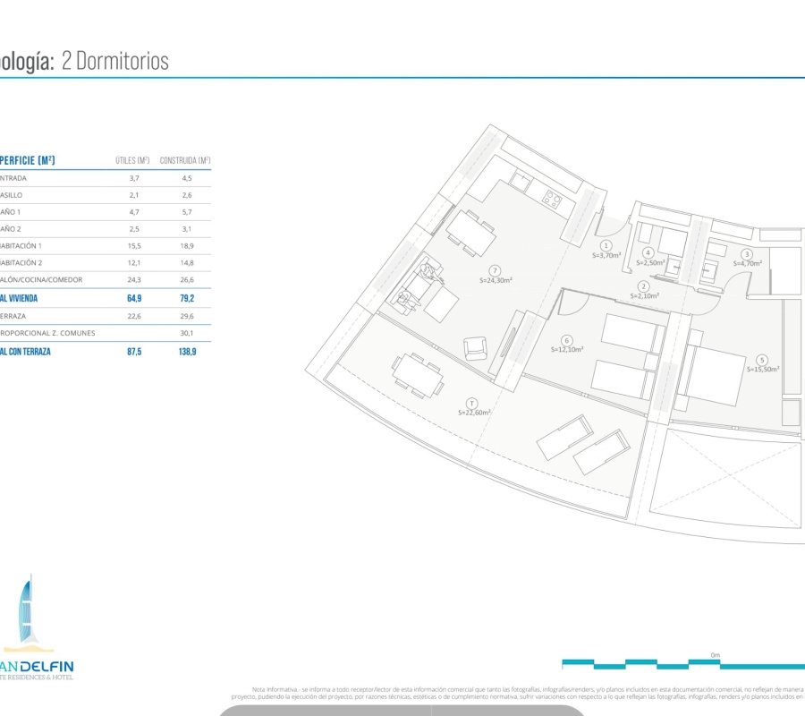Viewport: 805px width, 716px height.
Task: Select circled marker 2 in the hallway
Action: tap(643, 286)
